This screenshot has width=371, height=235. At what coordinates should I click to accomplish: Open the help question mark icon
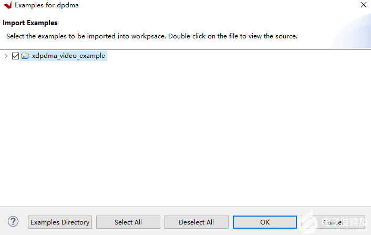14,222
